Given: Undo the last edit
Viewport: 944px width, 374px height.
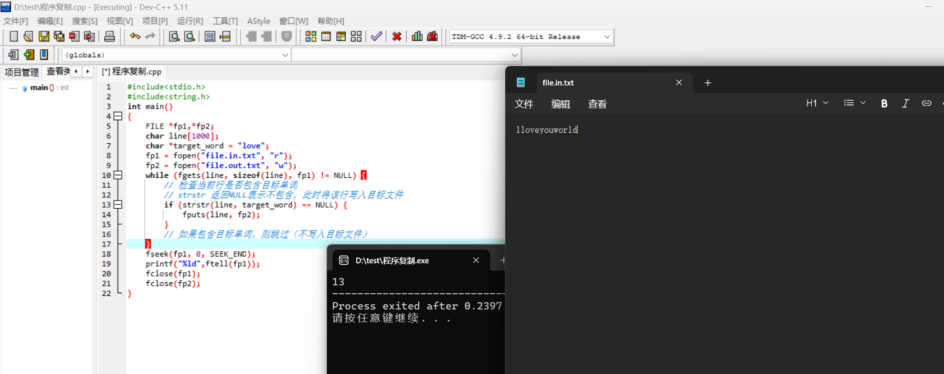Looking at the screenshot, I should 135,36.
